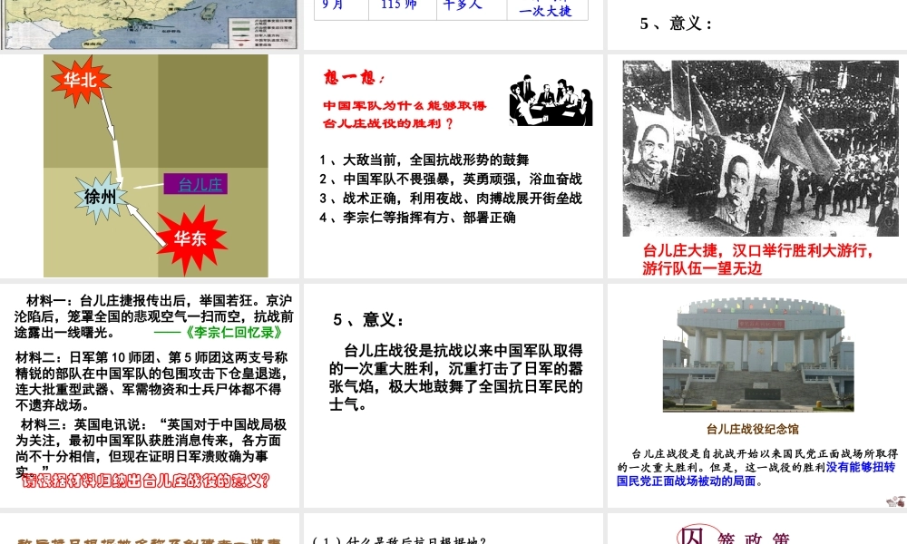
Task: Click the table cell 千多人
Action: point(463,5)
